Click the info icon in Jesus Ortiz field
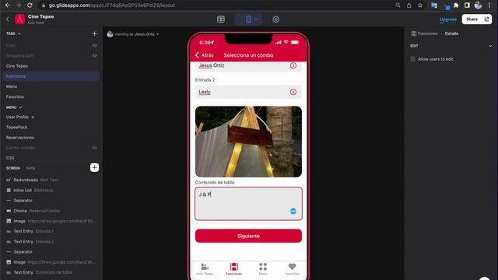Viewport: 498px width, 280px height. (293, 65)
